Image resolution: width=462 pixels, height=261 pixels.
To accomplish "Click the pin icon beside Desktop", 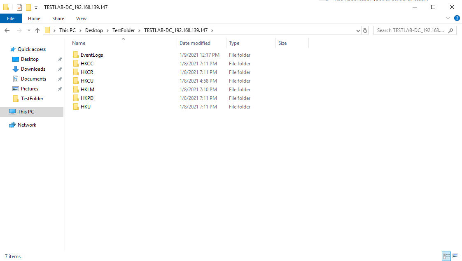I will (x=60, y=59).
